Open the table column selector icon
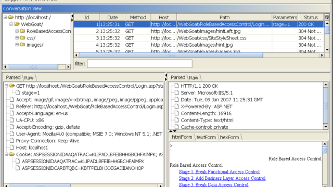This screenshot has height=187, width=333. click(x=327, y=17)
